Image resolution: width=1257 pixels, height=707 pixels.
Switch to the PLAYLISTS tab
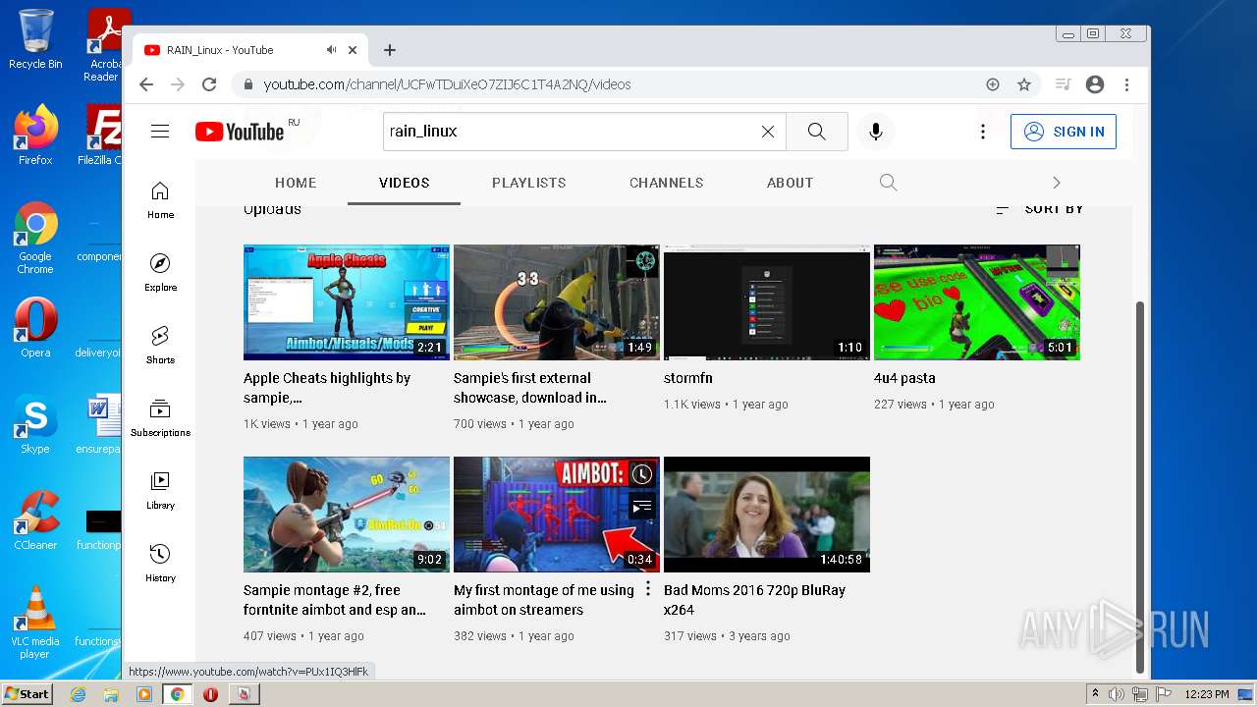pyautogui.click(x=529, y=183)
